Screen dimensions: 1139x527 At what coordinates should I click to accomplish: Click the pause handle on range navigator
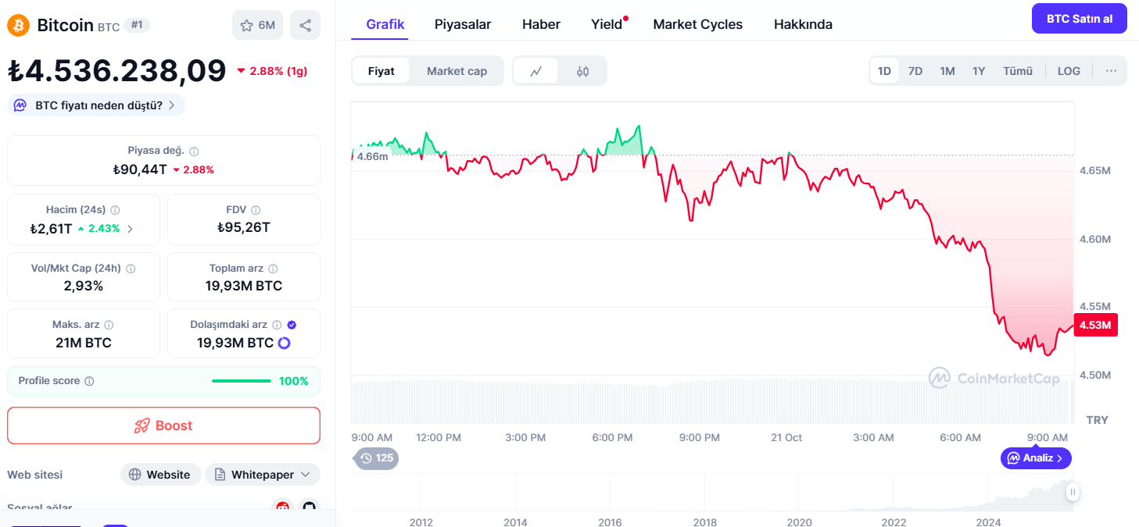[x=1073, y=492]
